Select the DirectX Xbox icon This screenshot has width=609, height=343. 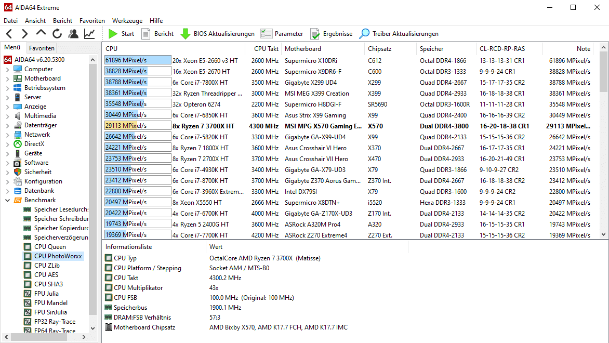coord(18,144)
